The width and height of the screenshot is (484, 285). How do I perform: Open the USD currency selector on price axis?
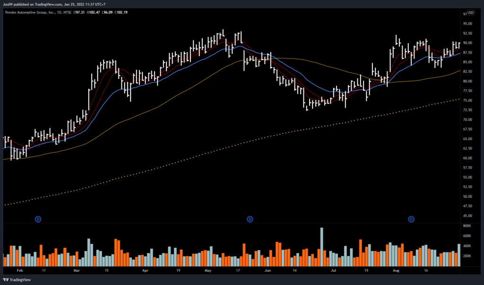point(470,13)
